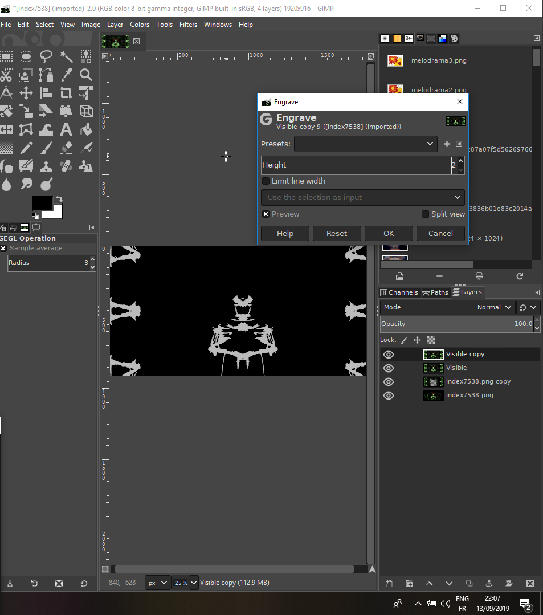Pick the Dodge/Burn tool
Image resolution: width=543 pixels, height=615 pixels.
[x=46, y=184]
